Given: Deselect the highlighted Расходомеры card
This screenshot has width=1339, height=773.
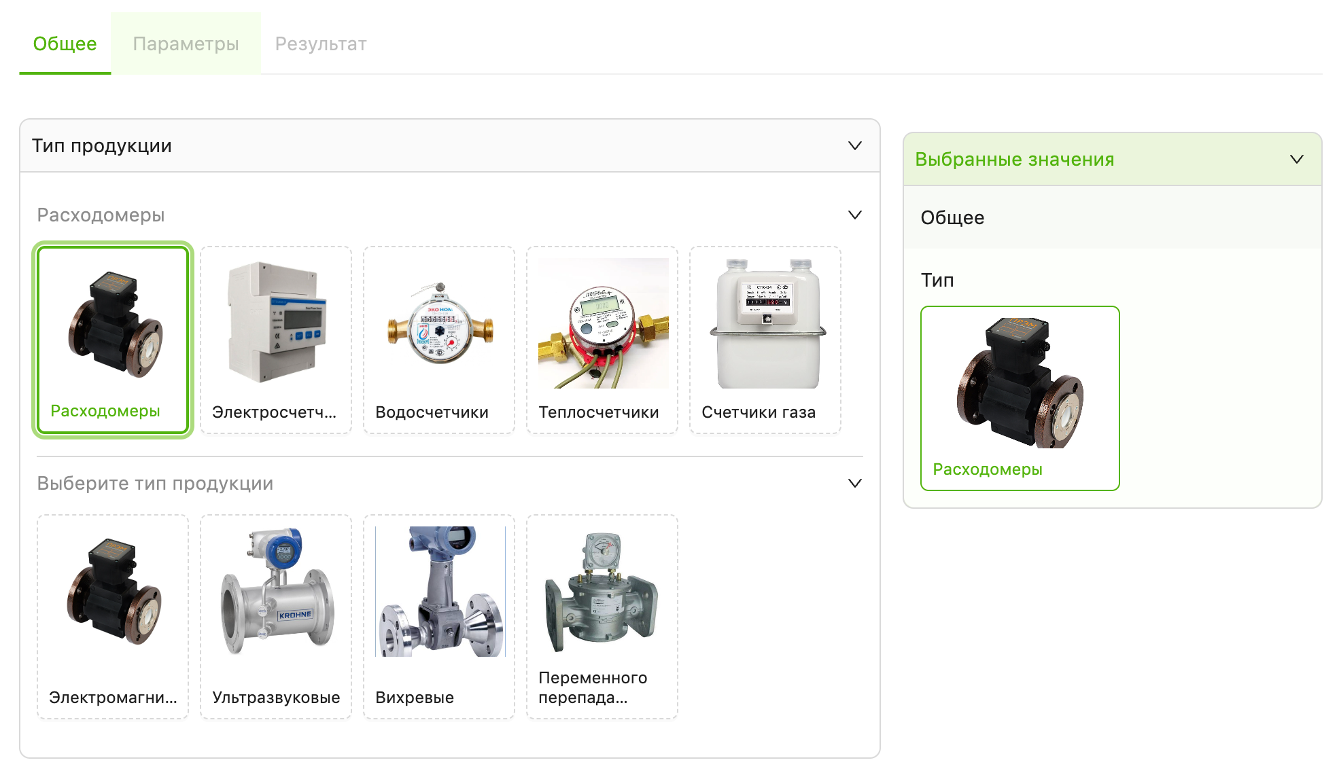Looking at the screenshot, I should click(x=113, y=340).
